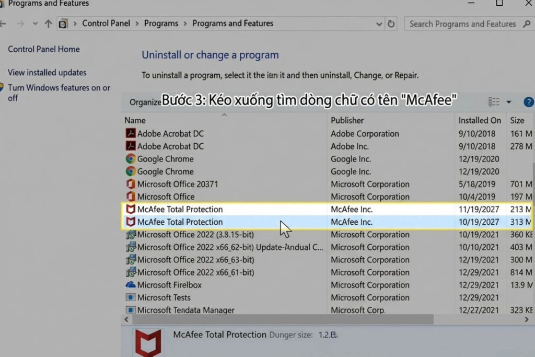The height and width of the screenshot is (357, 535).
Task: Click the Programs and Features breadcrumb
Action: pos(232,23)
